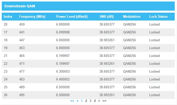Click power level 6.099998
The height and width of the screenshot is (105, 177).
[x=63, y=32]
